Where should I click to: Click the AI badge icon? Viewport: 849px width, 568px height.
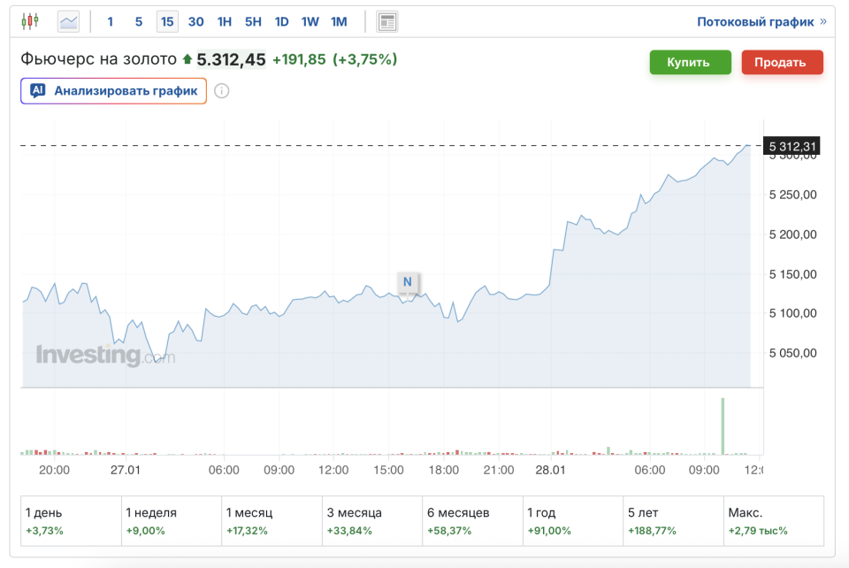(38, 90)
